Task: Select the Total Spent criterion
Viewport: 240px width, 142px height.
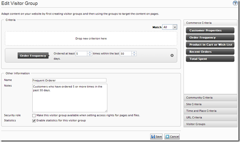Action: (210, 59)
